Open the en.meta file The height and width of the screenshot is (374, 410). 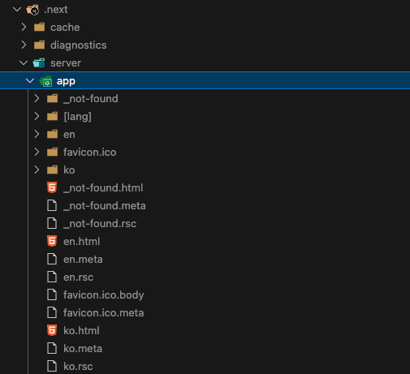tap(205, 260)
